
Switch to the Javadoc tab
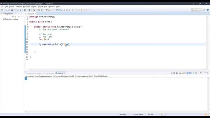[39, 73]
